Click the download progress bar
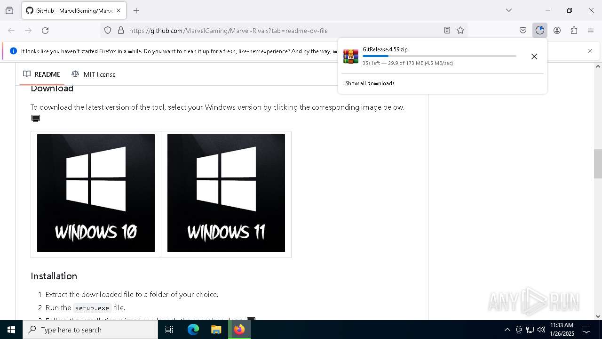This screenshot has width=602, height=339. pos(439,56)
